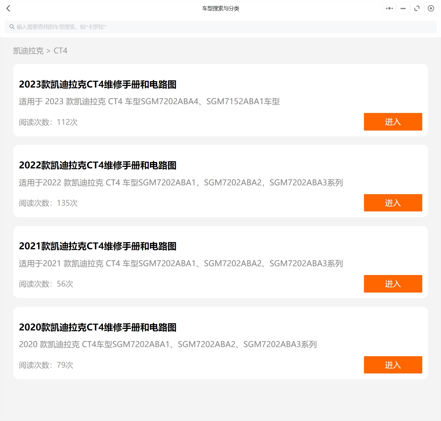Minimize the mini-program with the dash icon
The width and height of the screenshot is (441, 421).
[x=403, y=8]
